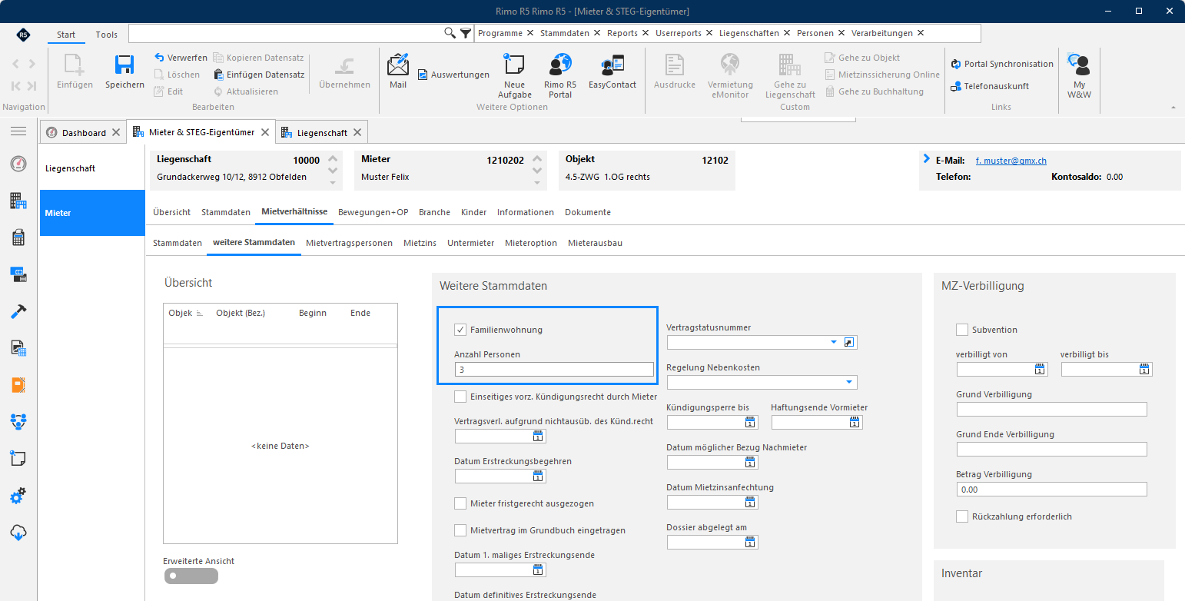Click the calculator icon in the sidebar
Viewport: 1185px width, 601px height.
[18, 237]
